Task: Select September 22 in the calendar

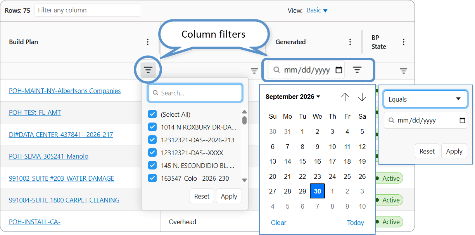Action: [302, 176]
